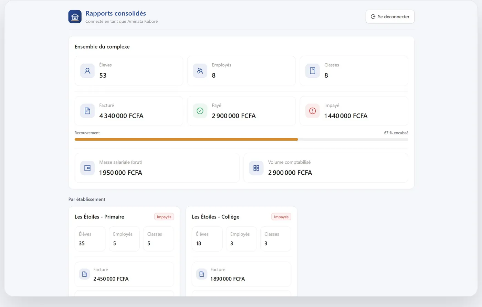Click the Volume comptabilisé amount 2 900 000 FCFA
This screenshot has height=307, width=482.
pos(290,173)
